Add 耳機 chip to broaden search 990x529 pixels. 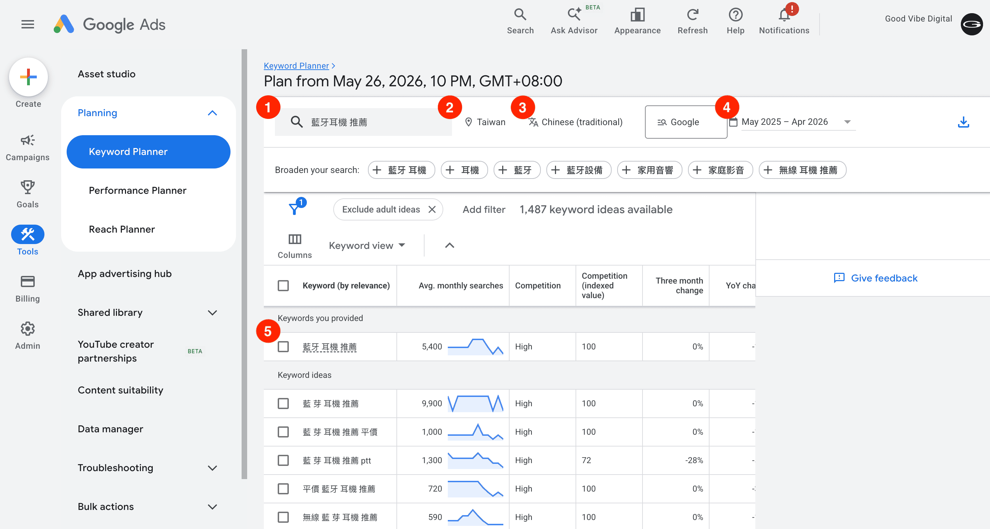[x=464, y=170]
